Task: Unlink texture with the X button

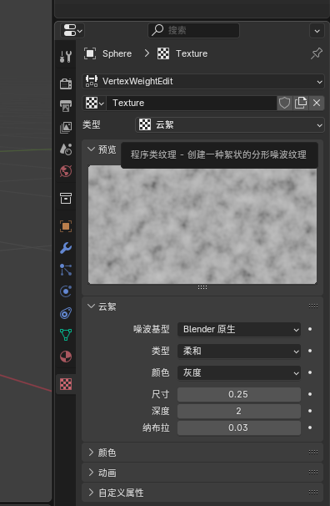Action: [x=317, y=103]
